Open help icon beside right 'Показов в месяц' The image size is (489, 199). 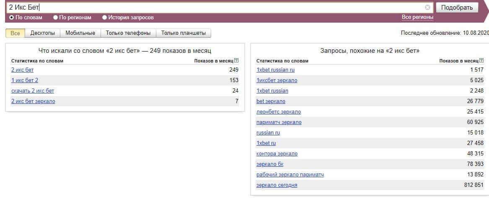tap(481, 61)
